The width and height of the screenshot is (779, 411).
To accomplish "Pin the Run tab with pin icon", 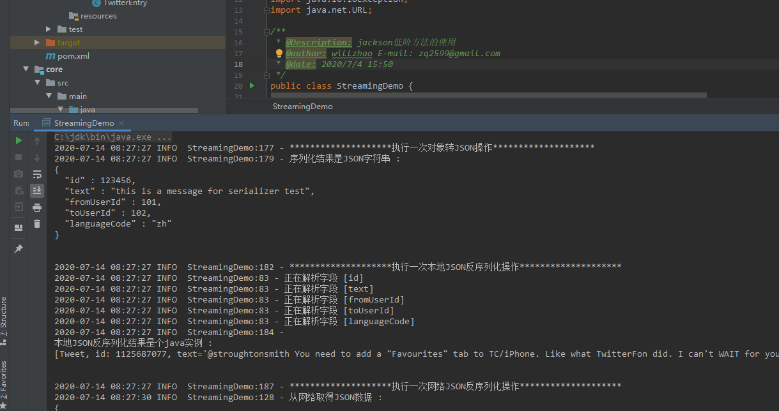I will 19,249.
